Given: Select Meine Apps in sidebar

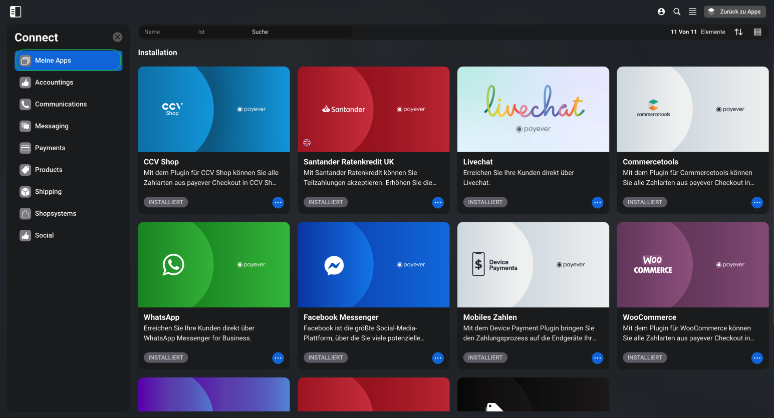Looking at the screenshot, I should [x=69, y=61].
